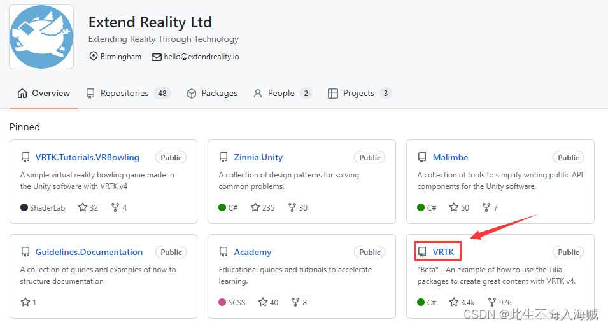Image resolution: width=608 pixels, height=327 pixels.
Task: Open the VRTK repository link
Action: [443, 252]
